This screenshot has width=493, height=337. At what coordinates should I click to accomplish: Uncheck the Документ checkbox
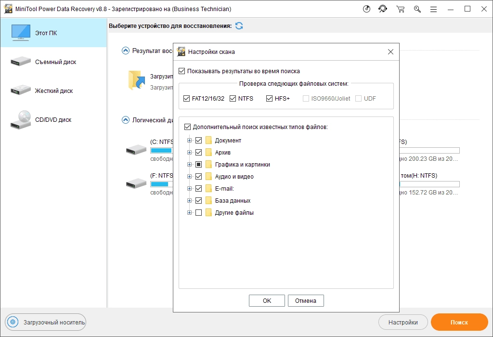pyautogui.click(x=198, y=140)
